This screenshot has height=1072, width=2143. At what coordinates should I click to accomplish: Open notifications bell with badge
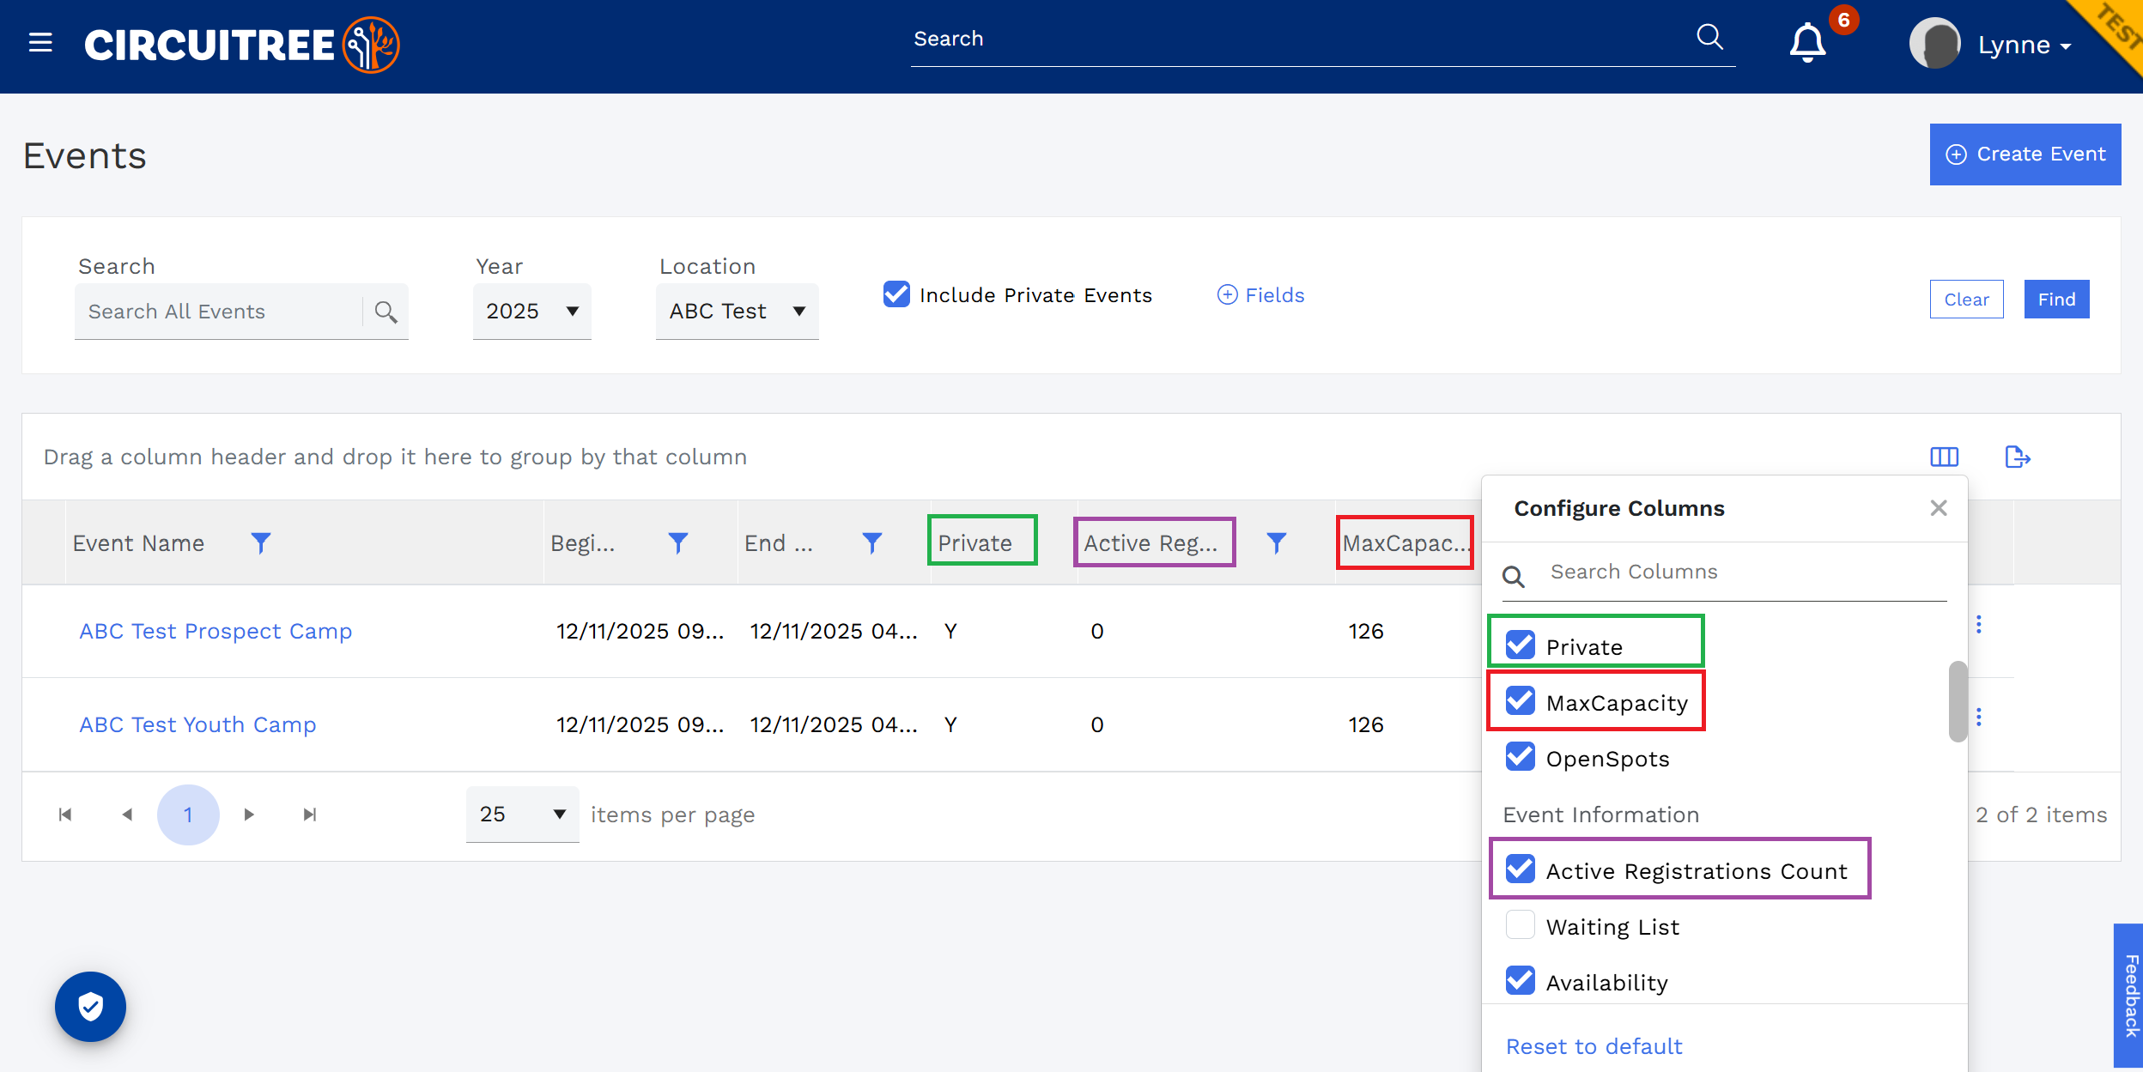pos(1807,42)
